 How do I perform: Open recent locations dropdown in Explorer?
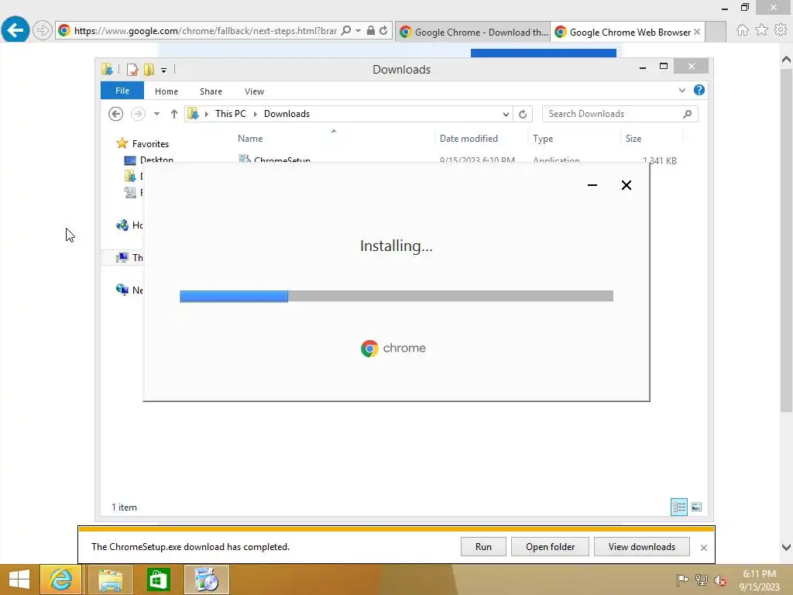(156, 114)
